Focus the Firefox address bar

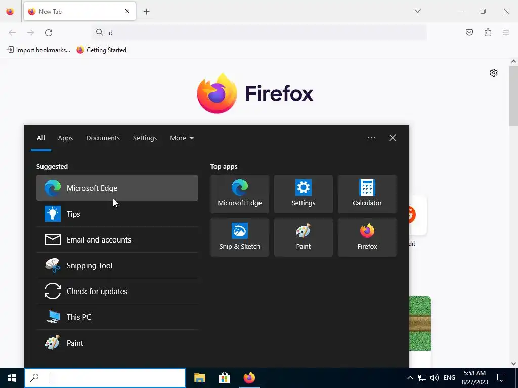(x=259, y=32)
